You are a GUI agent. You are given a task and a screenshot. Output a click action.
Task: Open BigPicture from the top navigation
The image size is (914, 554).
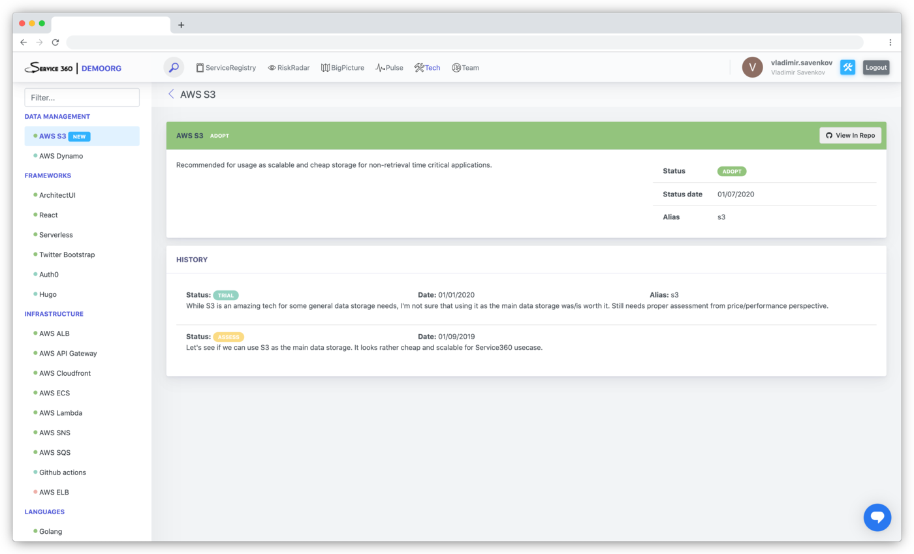[343, 68]
